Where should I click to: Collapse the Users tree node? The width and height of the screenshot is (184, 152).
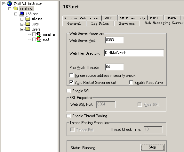pos(22,29)
